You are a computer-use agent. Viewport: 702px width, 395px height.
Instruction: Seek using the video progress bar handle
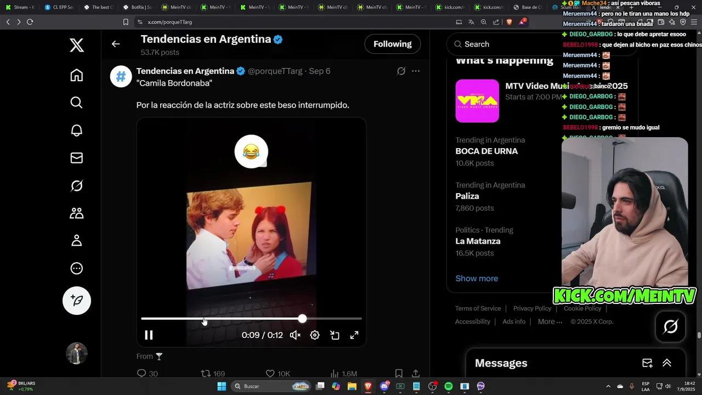(x=302, y=319)
